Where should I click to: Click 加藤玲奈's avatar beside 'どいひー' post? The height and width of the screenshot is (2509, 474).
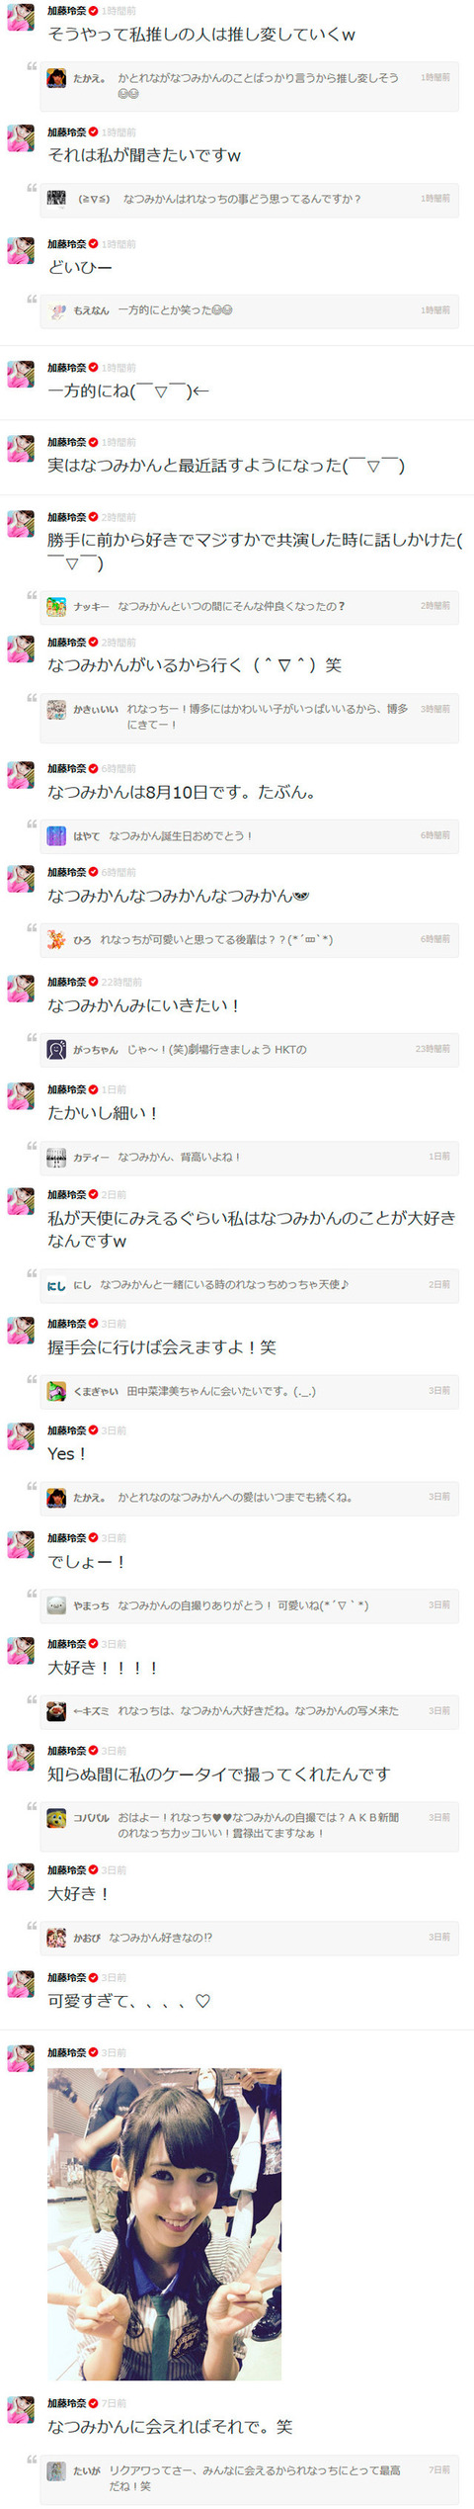click(x=21, y=250)
